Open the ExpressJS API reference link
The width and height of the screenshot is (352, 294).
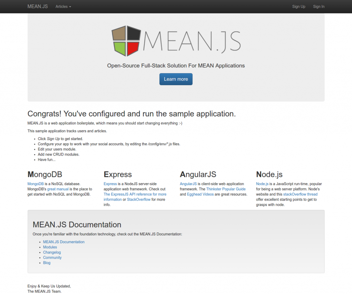pyautogui.click(x=135, y=194)
